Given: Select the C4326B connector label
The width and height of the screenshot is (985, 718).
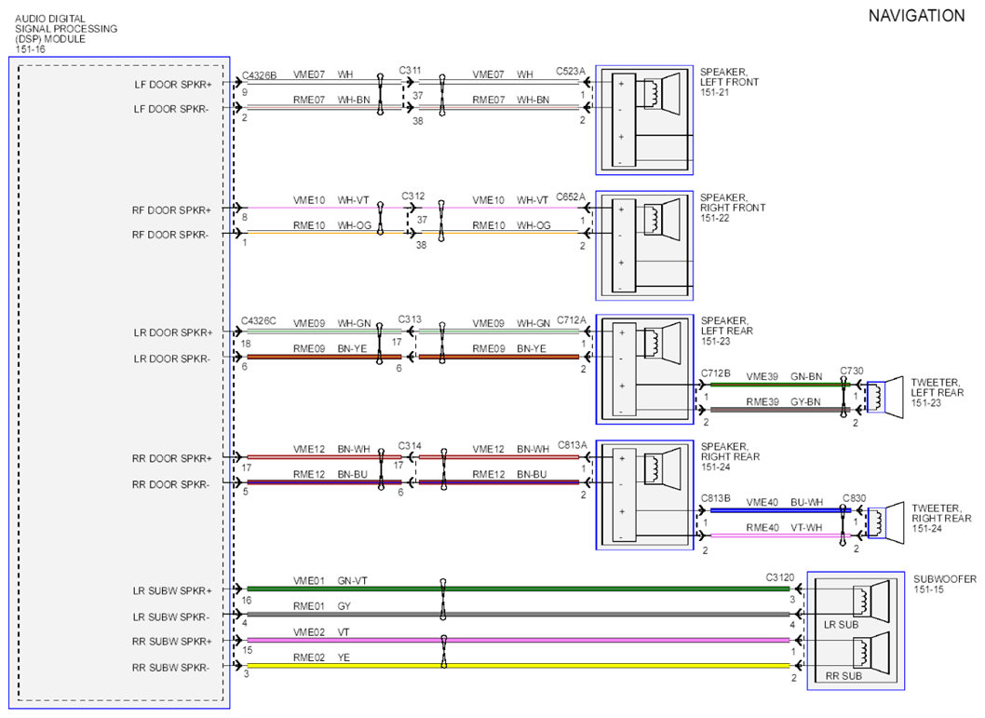Looking at the screenshot, I should click(x=260, y=75).
